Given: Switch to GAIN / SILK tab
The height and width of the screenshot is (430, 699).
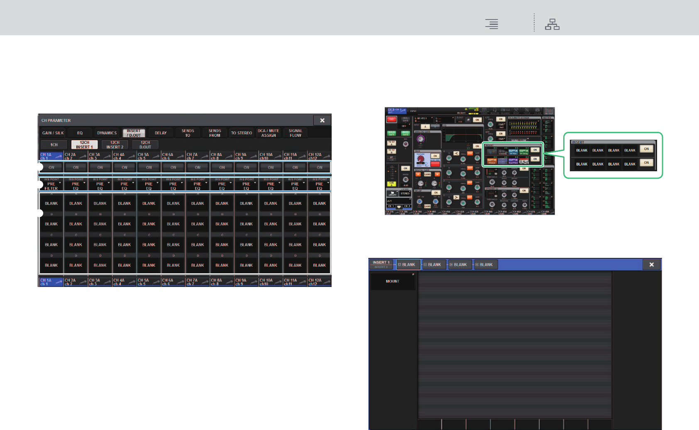Looking at the screenshot, I should click(x=53, y=133).
